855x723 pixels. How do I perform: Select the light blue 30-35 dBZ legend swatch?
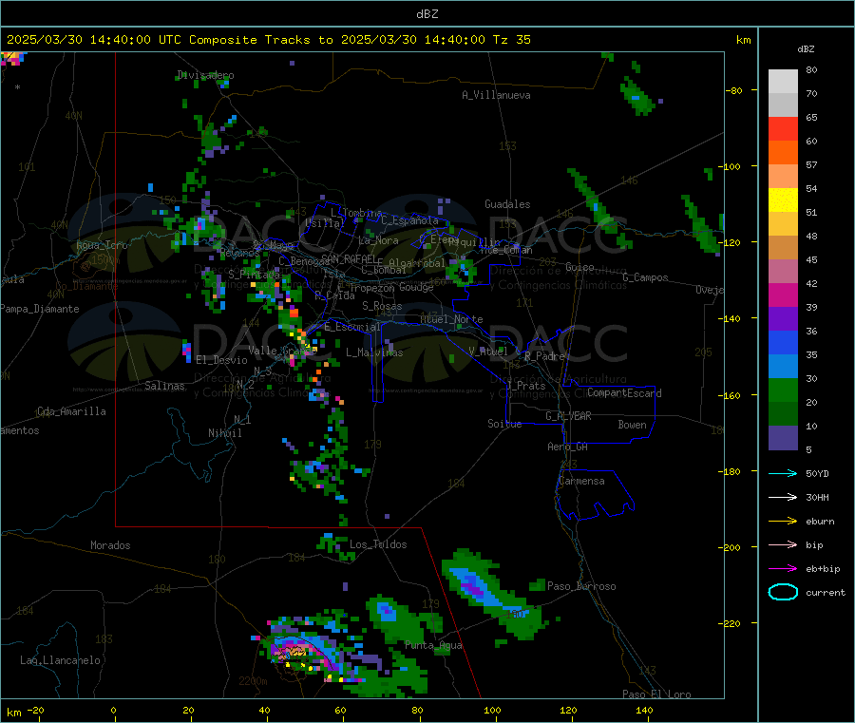[783, 367]
